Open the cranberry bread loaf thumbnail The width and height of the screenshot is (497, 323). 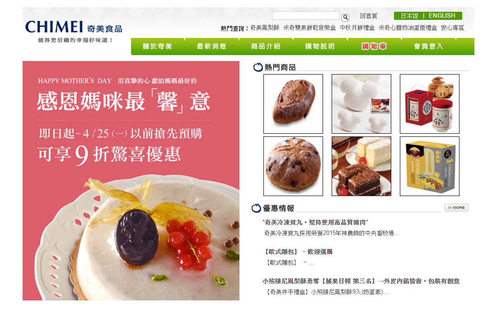click(x=293, y=103)
